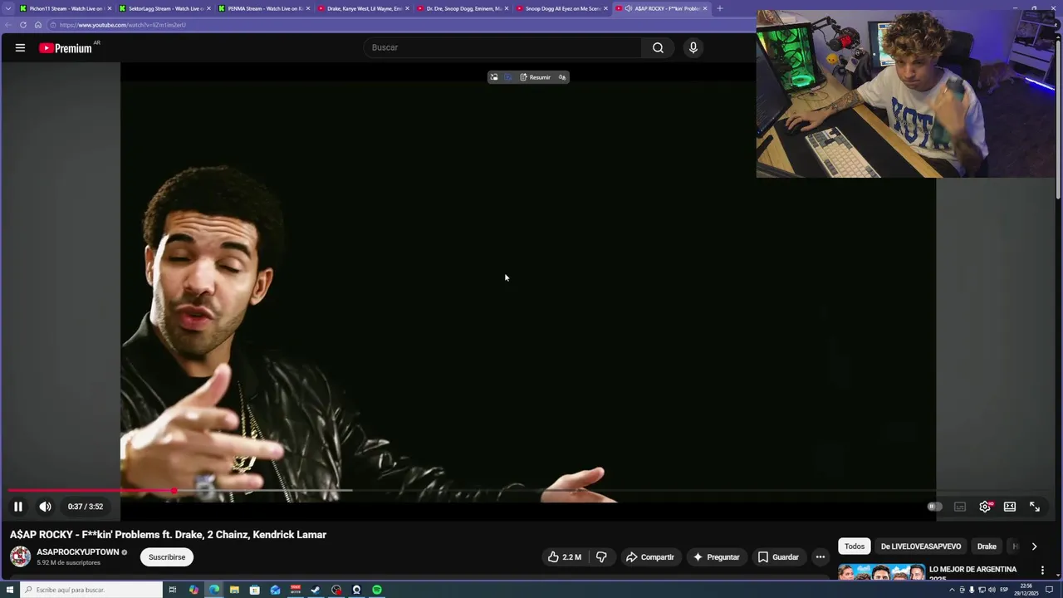Image resolution: width=1063 pixels, height=598 pixels.
Task: Click the youtube.com address bar URL
Action: [x=123, y=25]
